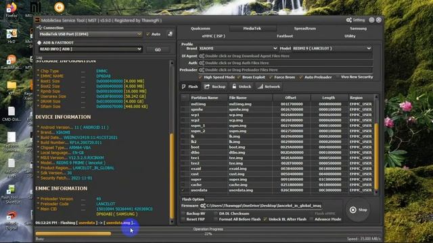The height and width of the screenshot is (243, 433).
Task: Click the Stop button label
Action: (363, 210)
